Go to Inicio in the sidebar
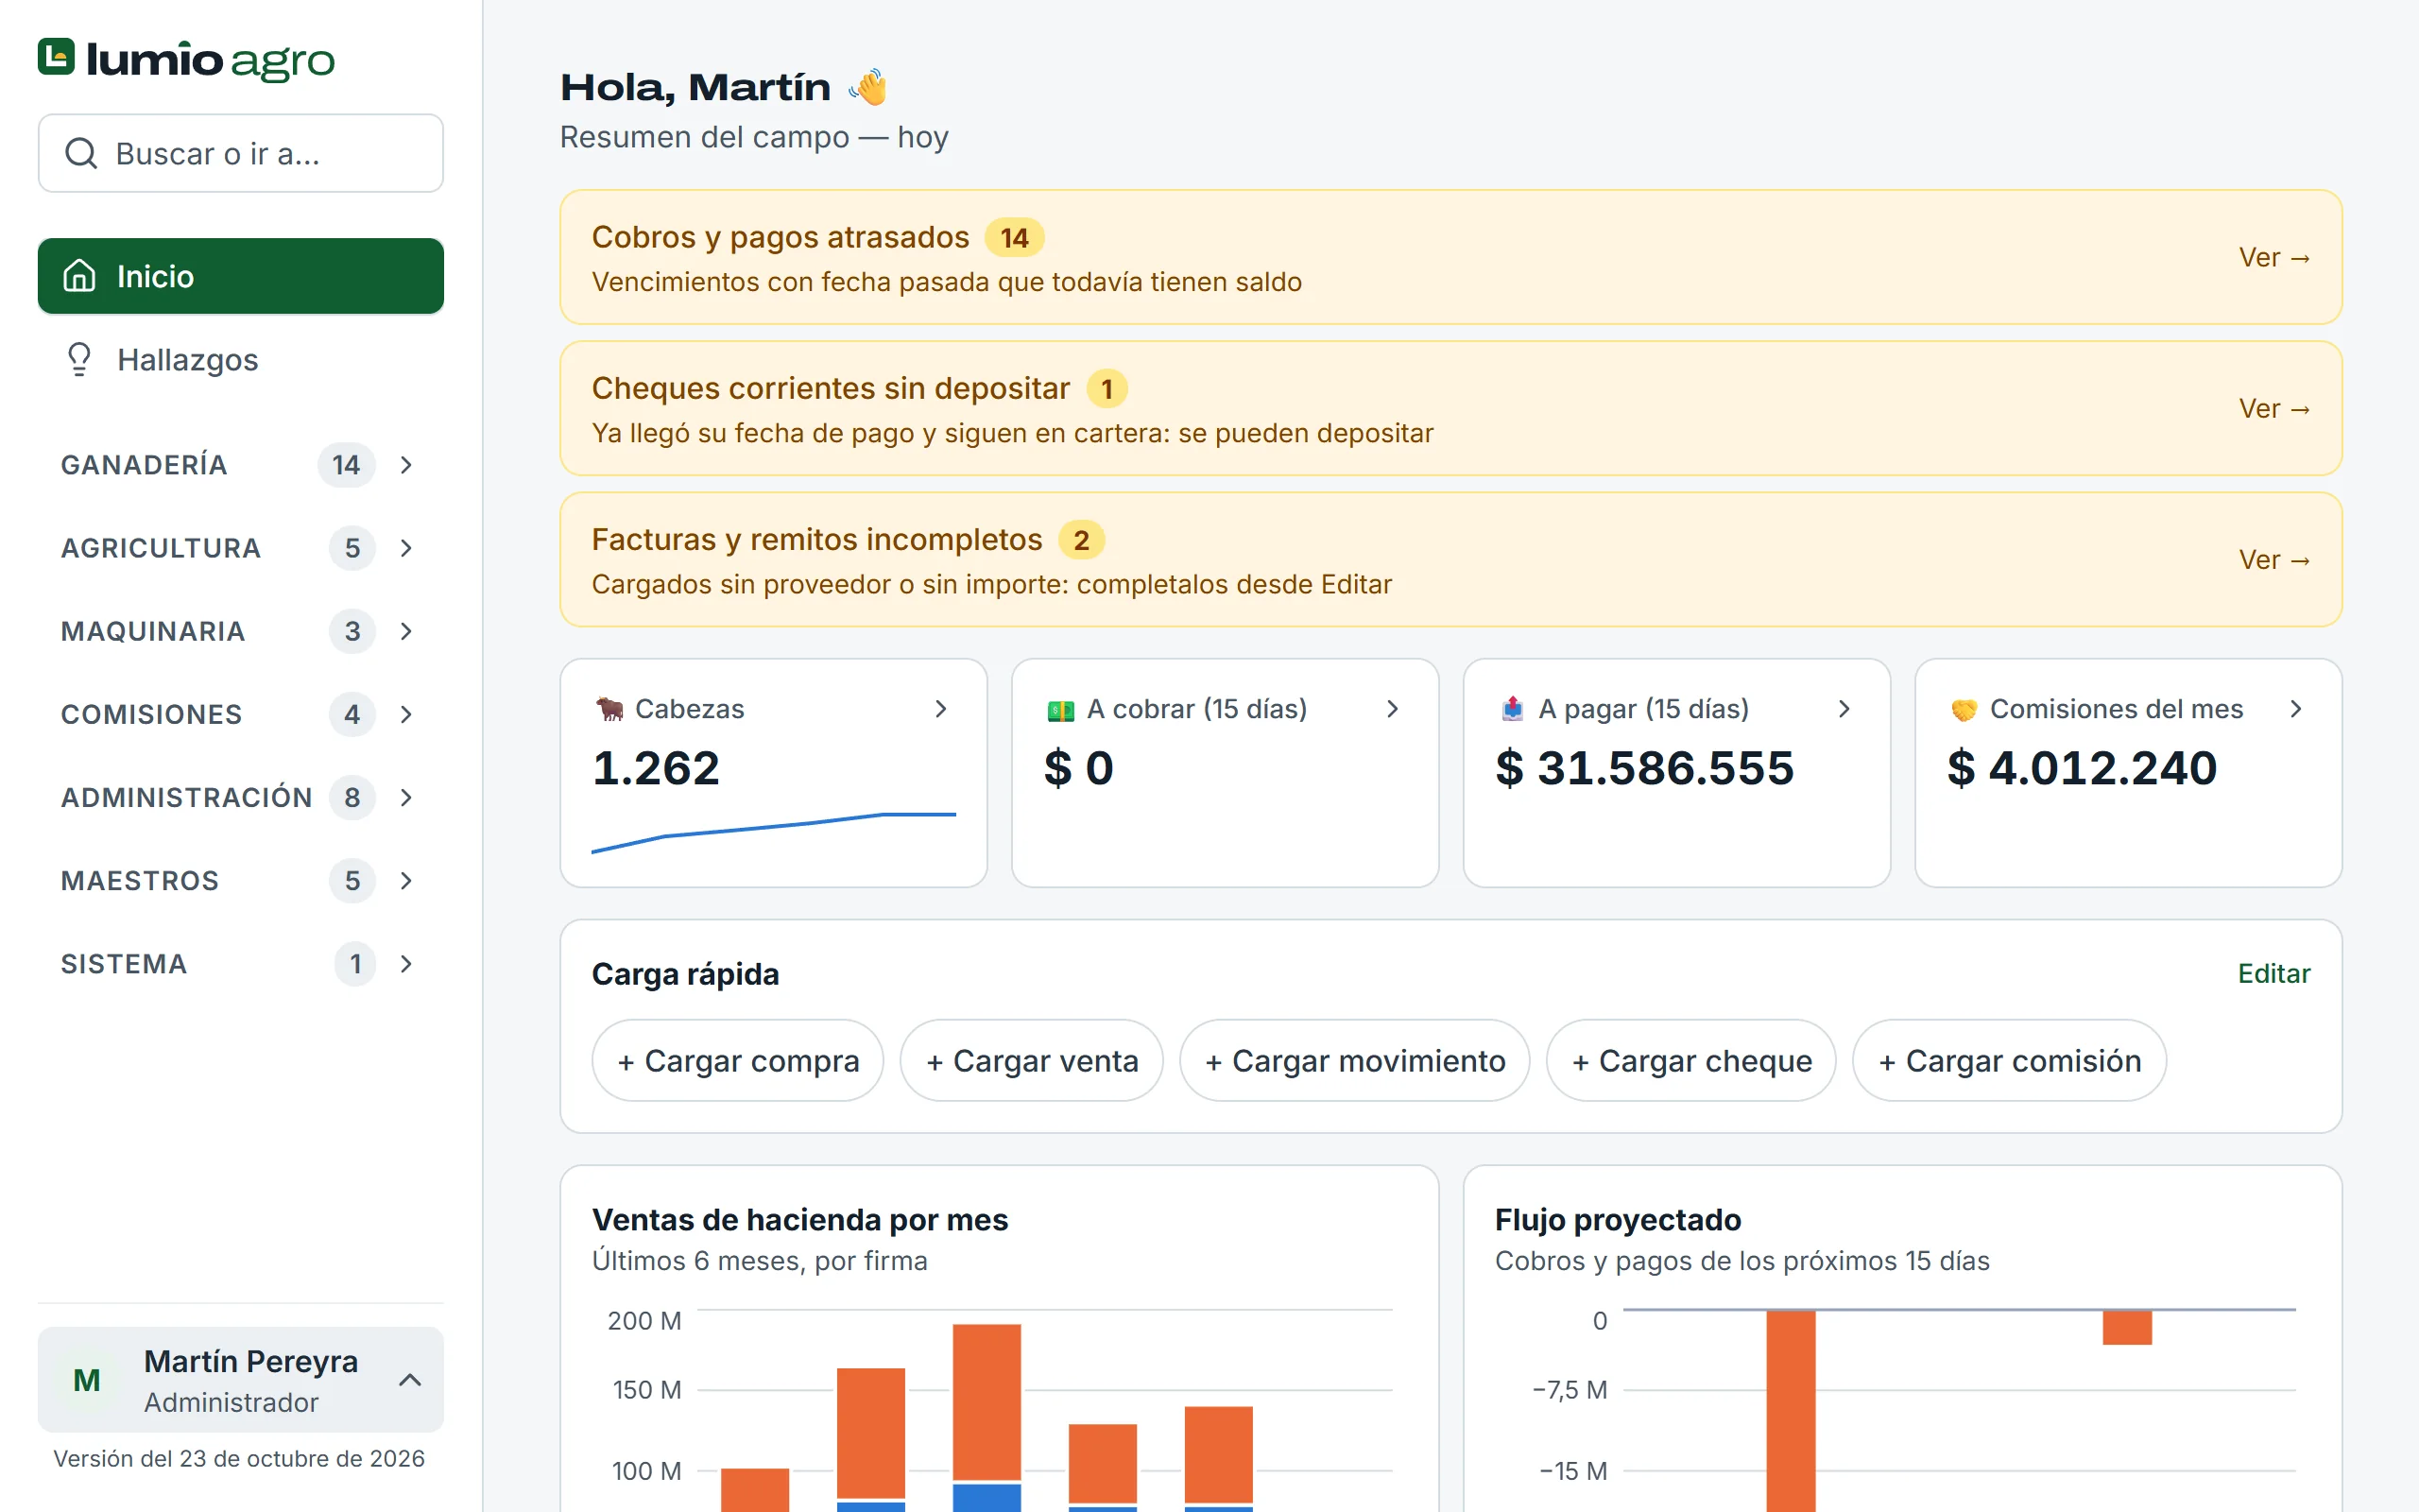Image resolution: width=2419 pixels, height=1512 pixels. click(x=240, y=276)
